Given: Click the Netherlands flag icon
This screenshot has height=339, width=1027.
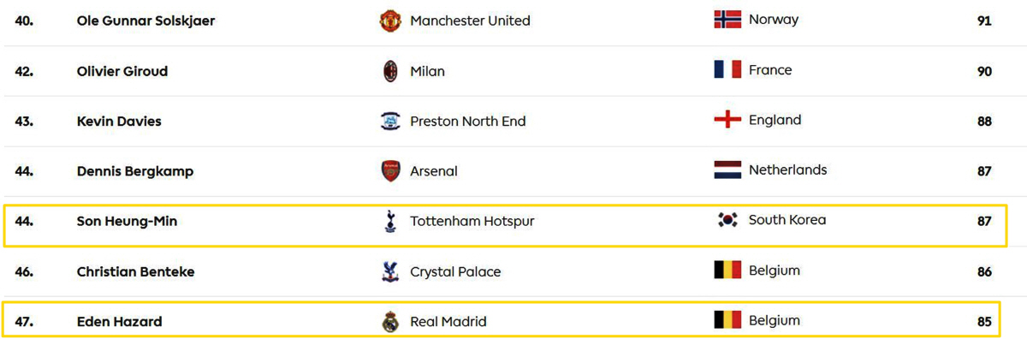Looking at the screenshot, I should [727, 170].
